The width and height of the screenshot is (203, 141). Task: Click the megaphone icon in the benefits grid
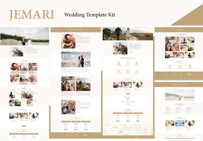click(119, 70)
